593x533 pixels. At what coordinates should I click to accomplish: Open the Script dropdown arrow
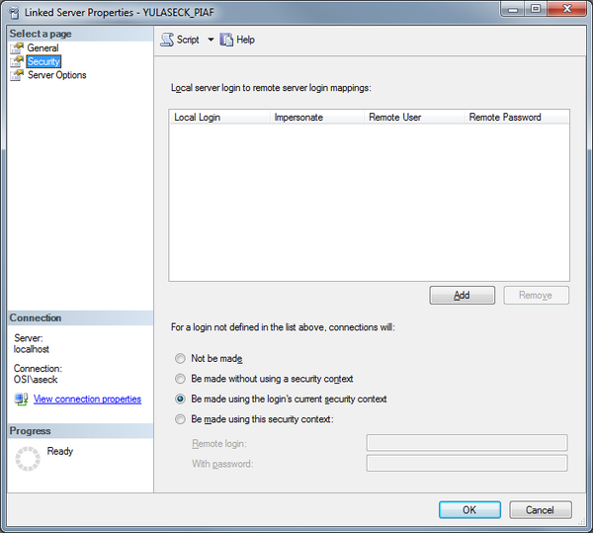click(x=211, y=40)
